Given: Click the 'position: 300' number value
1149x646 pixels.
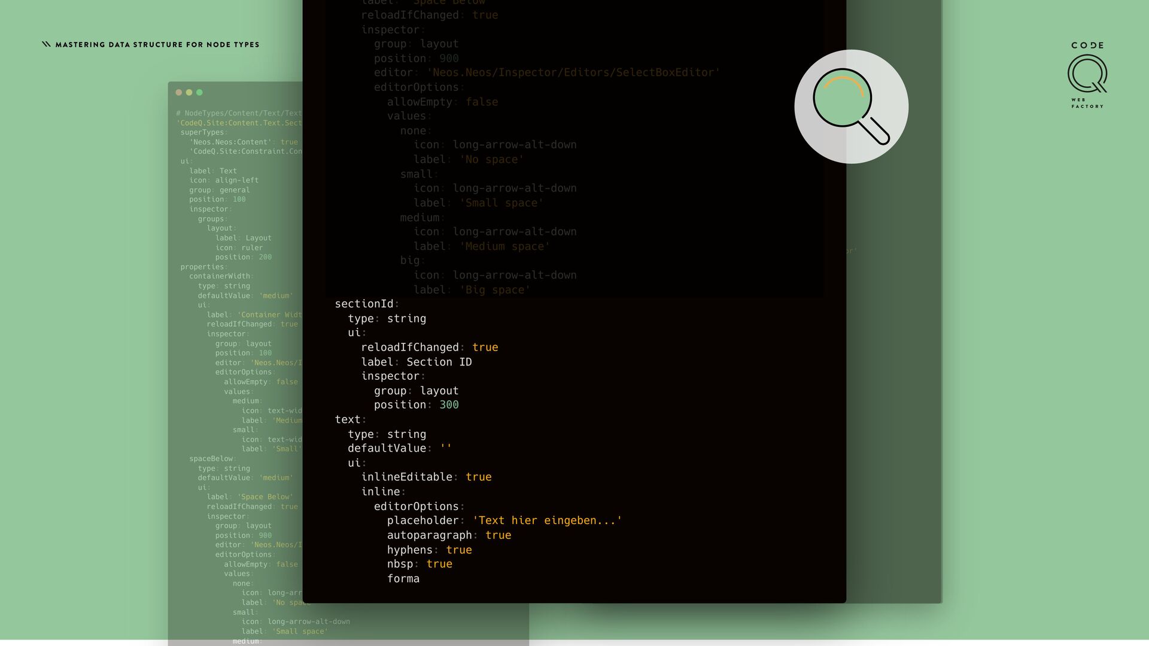Looking at the screenshot, I should 449,405.
